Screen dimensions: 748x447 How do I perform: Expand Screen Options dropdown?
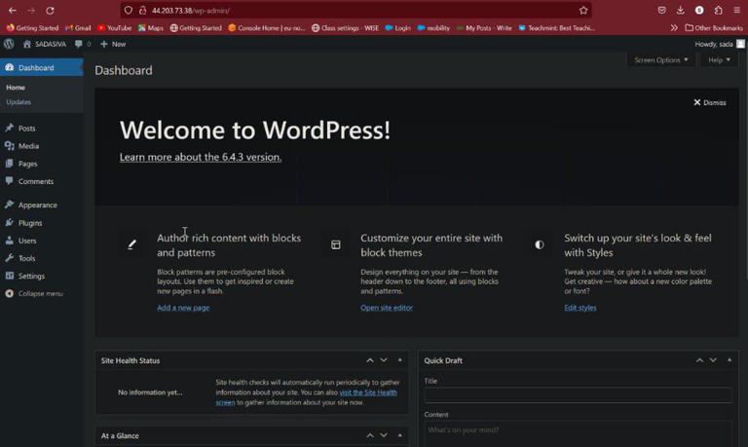point(661,60)
